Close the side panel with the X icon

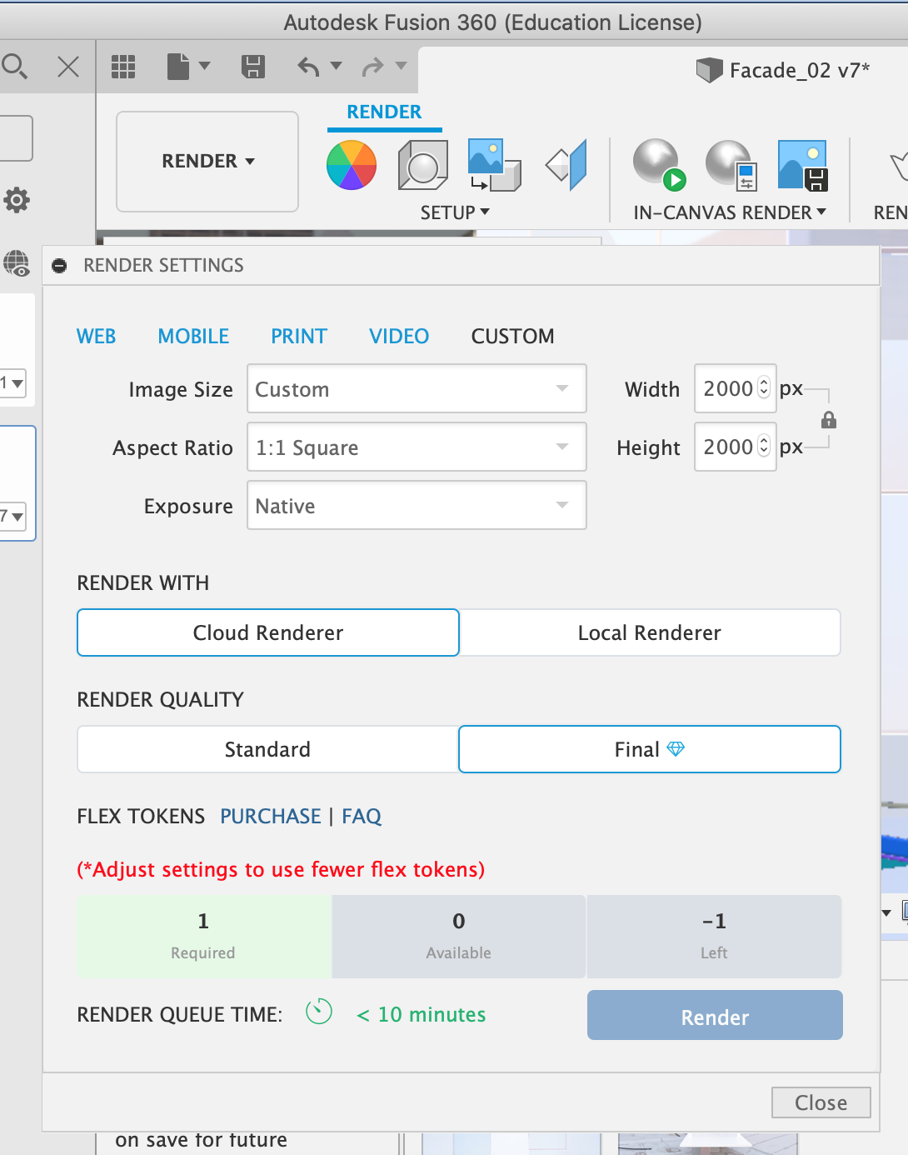[x=68, y=67]
